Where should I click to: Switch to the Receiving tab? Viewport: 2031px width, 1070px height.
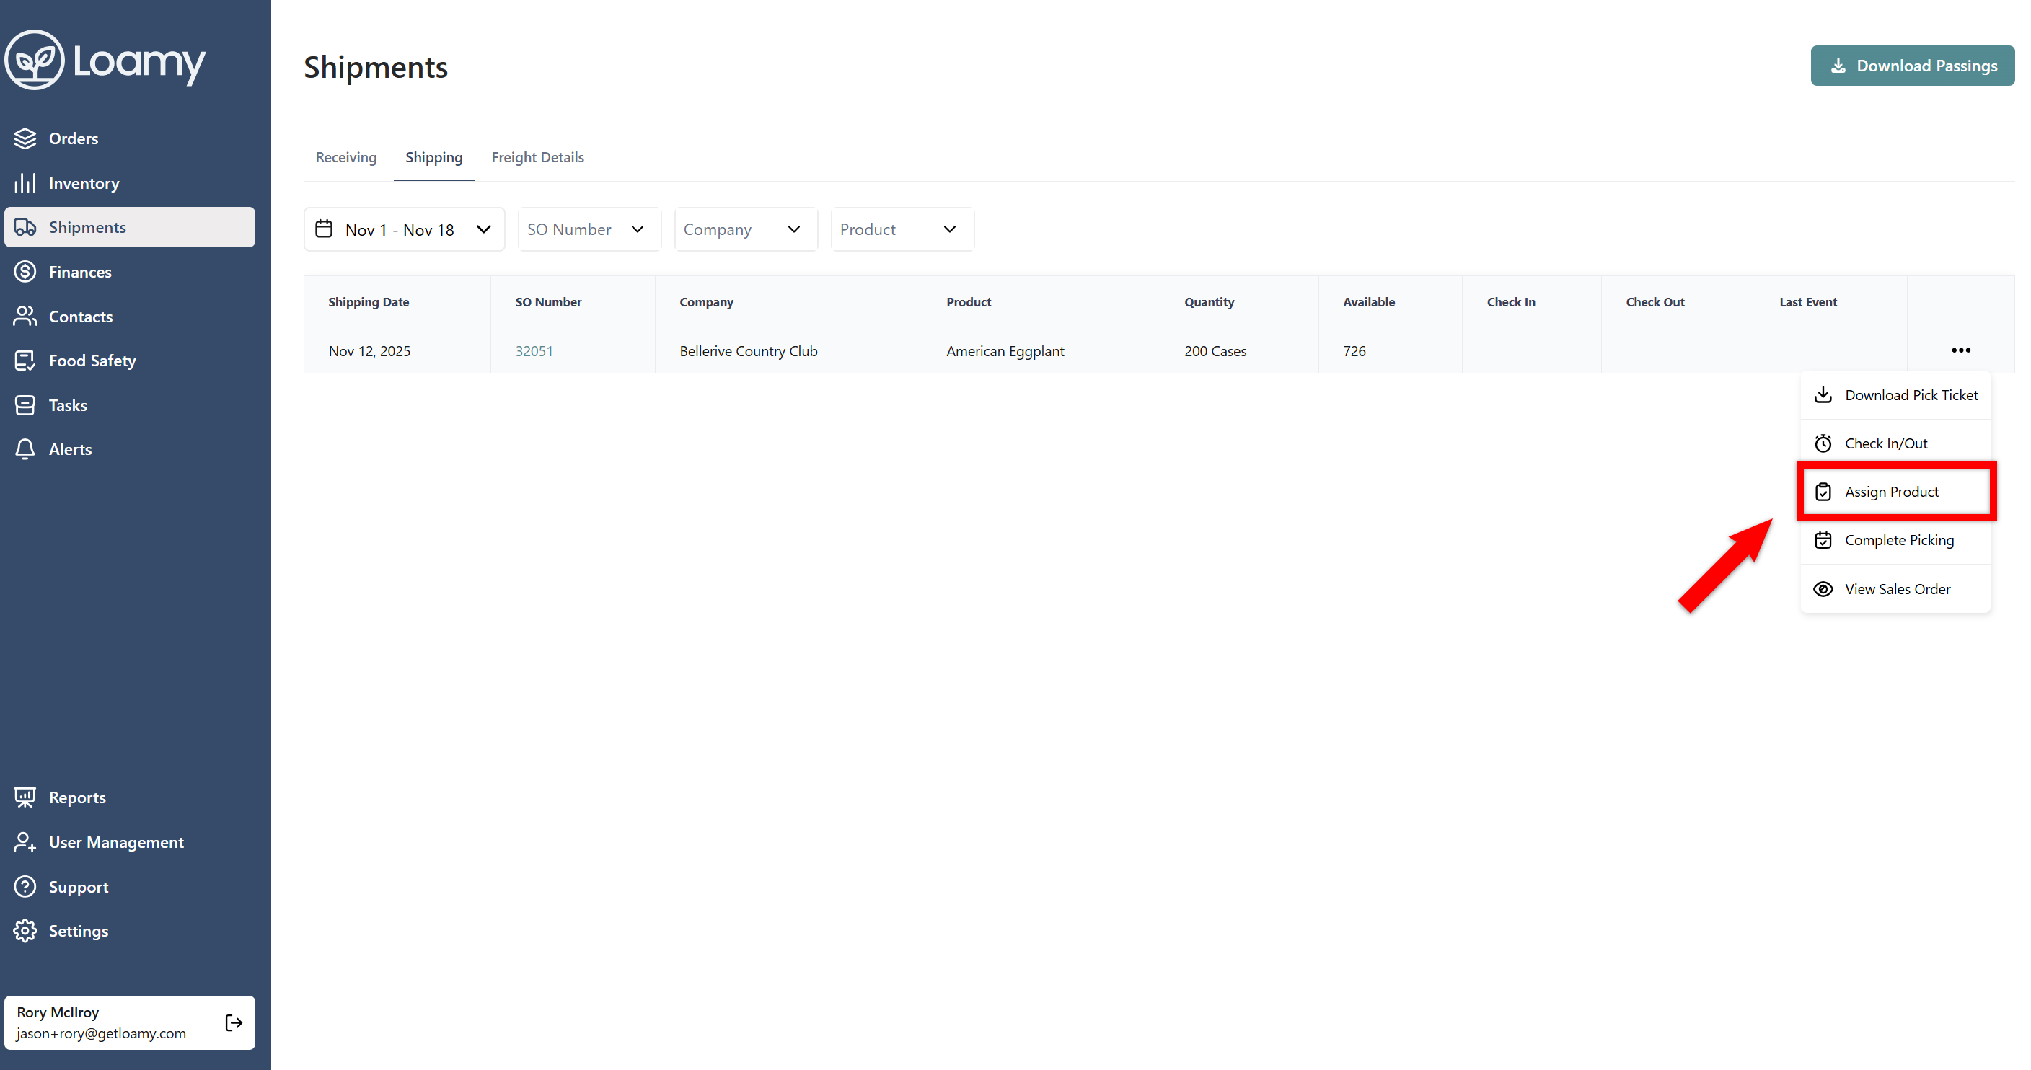(346, 158)
